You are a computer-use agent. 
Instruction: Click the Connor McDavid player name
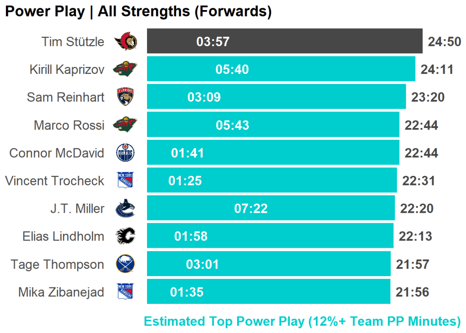pyautogui.click(x=57, y=153)
